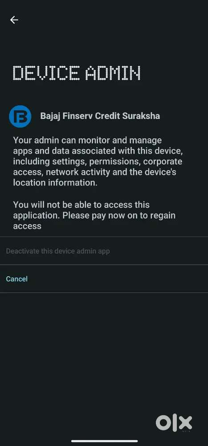Click the 'Your admin can monitor' paragraph

(98, 161)
